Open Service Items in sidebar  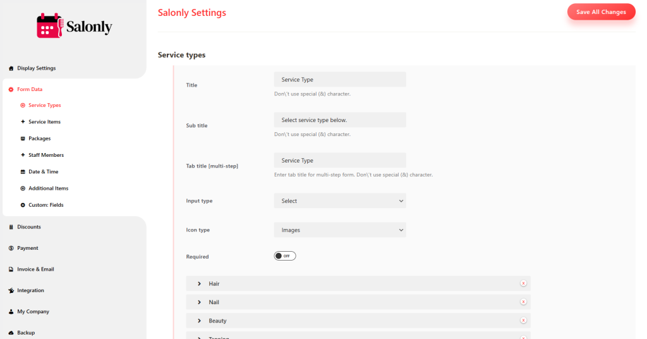coord(44,122)
